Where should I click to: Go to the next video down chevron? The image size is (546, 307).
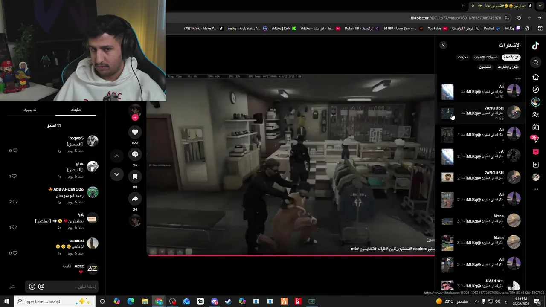point(116,174)
